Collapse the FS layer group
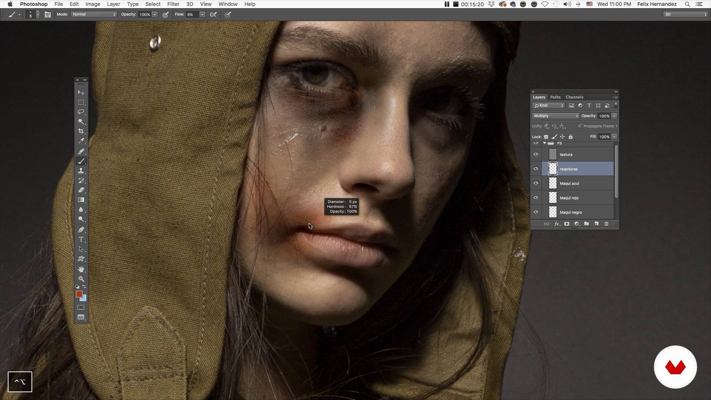The height and width of the screenshot is (400, 711). coord(544,143)
